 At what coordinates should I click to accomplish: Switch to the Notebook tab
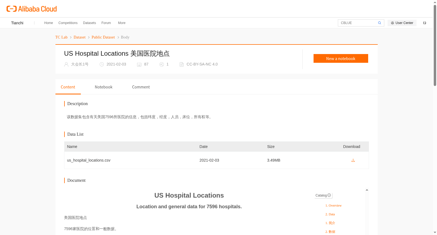click(x=104, y=87)
